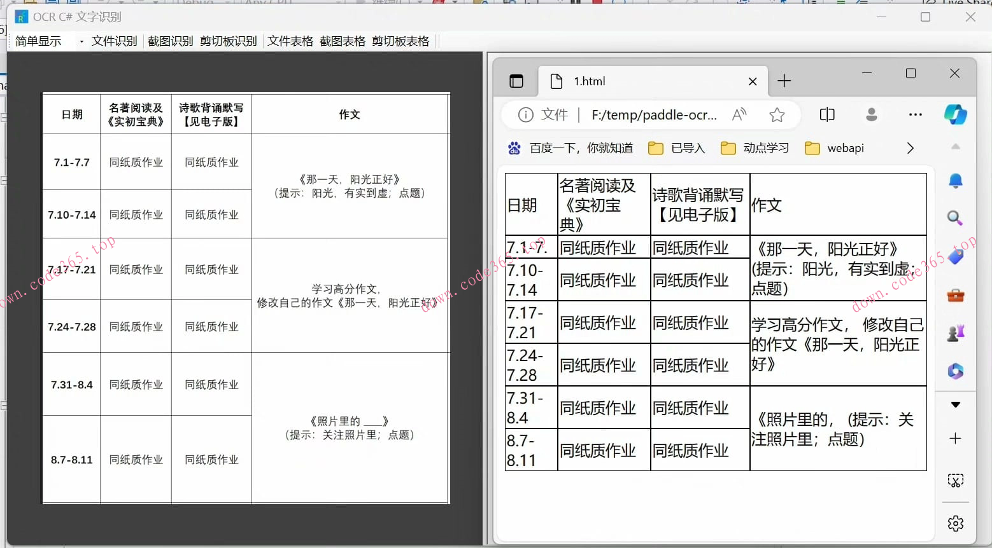Select the 截图表格 menu item
The image size is (992, 548).
[343, 41]
